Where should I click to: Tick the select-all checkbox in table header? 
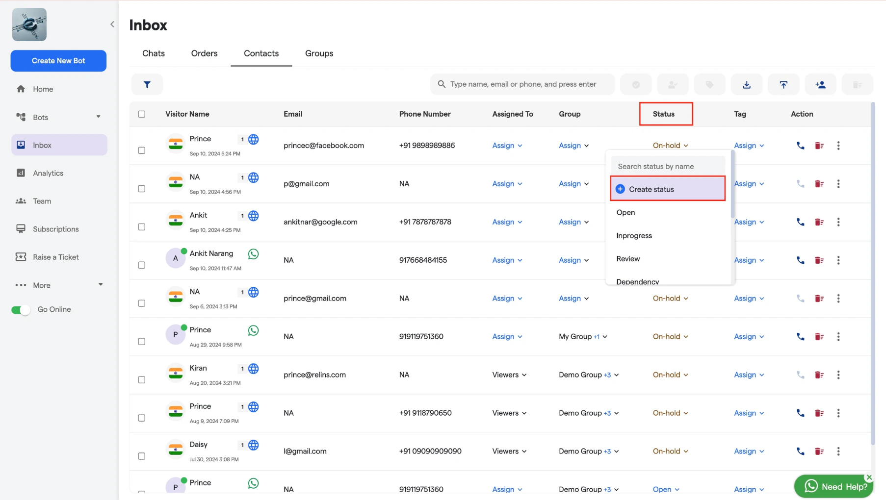[x=142, y=114]
